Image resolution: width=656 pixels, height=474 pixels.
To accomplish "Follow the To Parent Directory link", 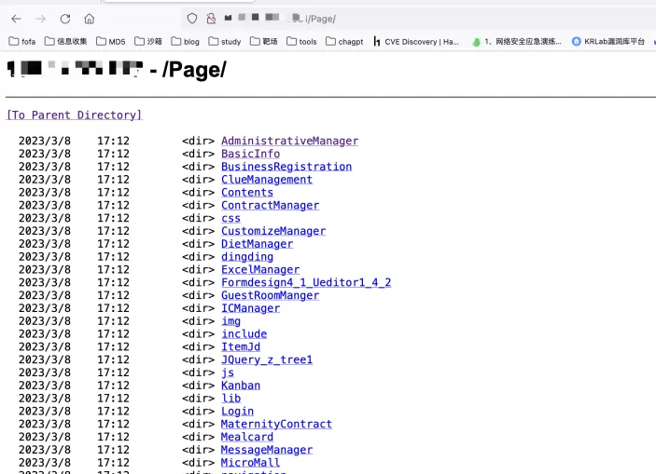I will pyautogui.click(x=74, y=115).
